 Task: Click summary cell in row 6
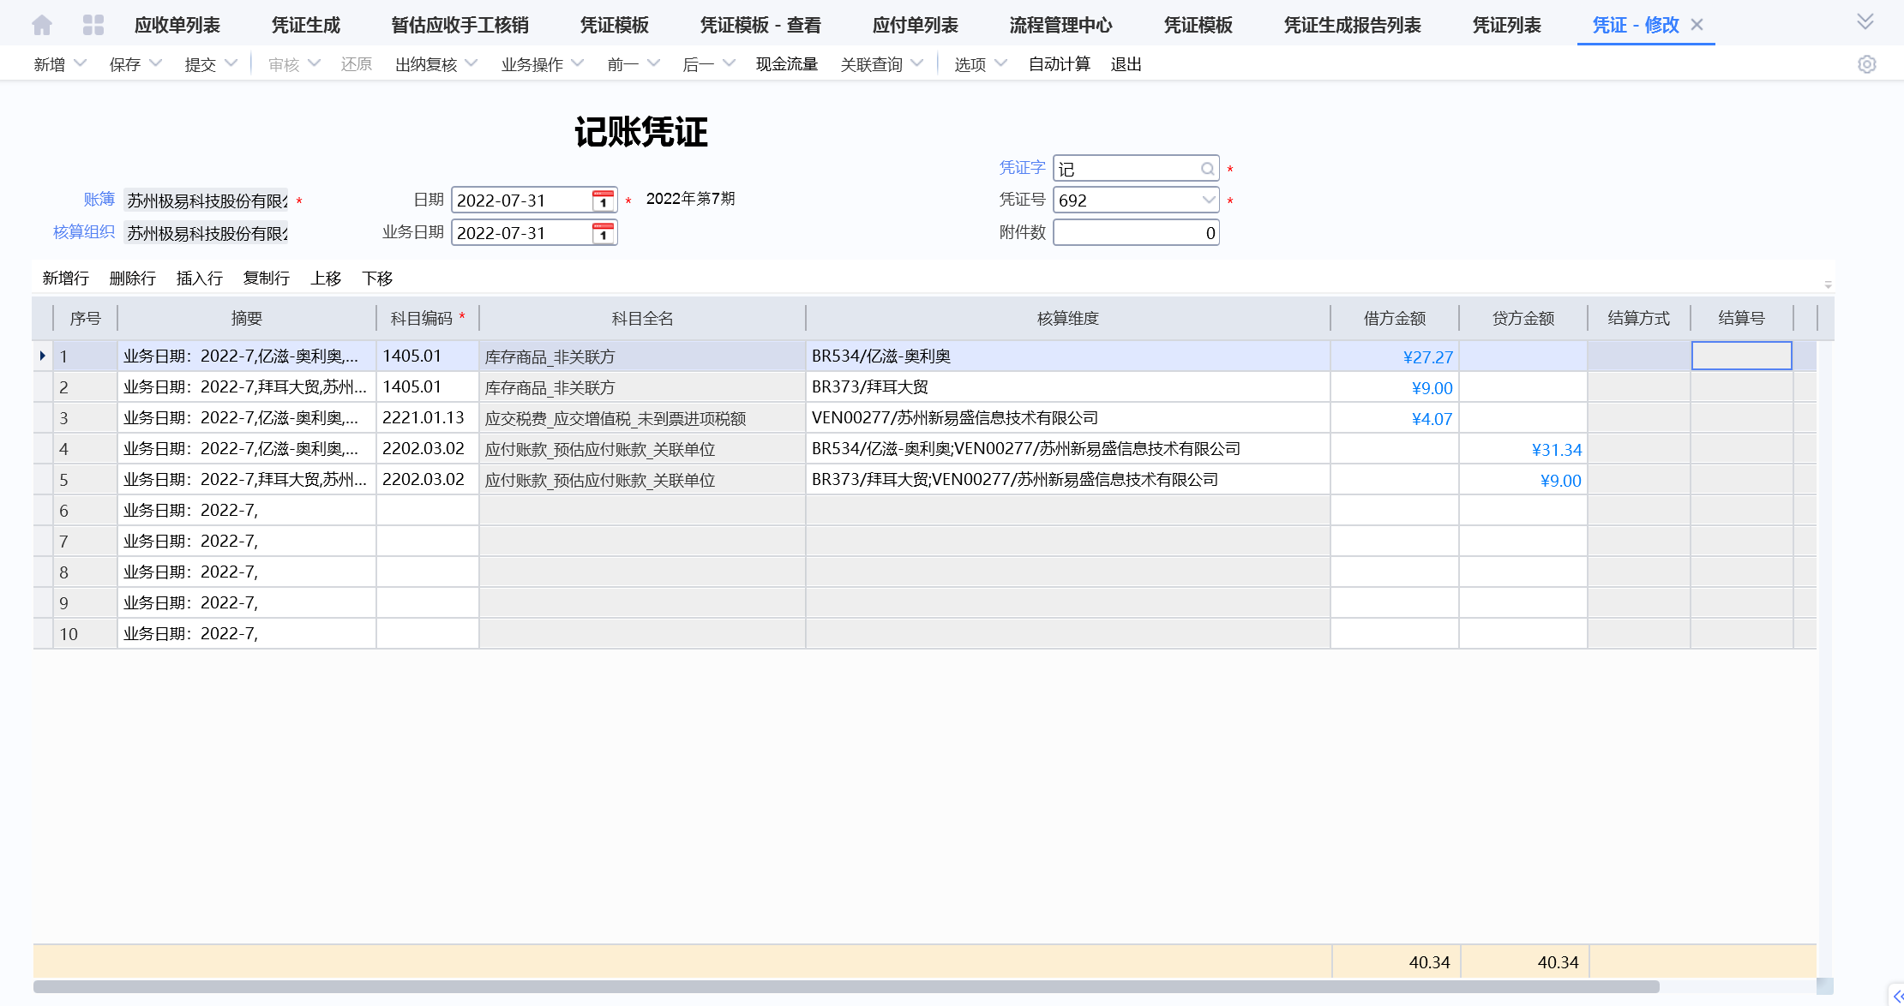point(247,511)
